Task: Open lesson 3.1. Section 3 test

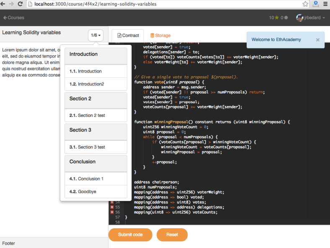Action: [96, 147]
